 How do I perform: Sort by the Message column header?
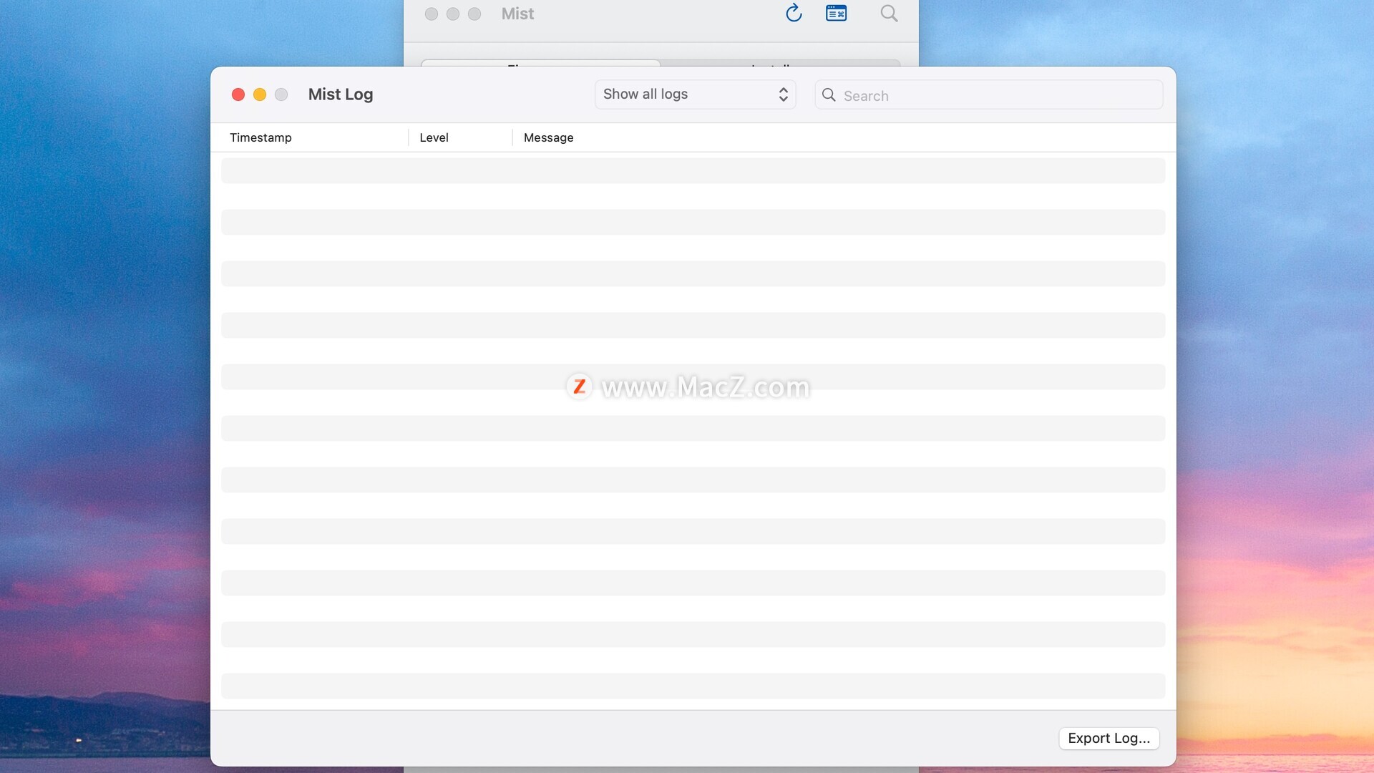click(548, 137)
